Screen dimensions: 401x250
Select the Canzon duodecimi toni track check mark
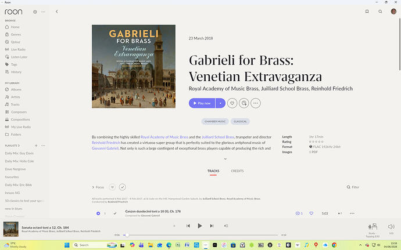coord(115,213)
